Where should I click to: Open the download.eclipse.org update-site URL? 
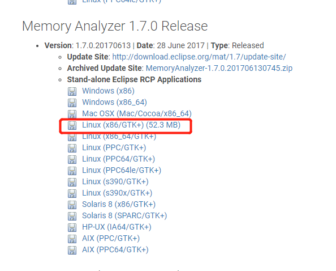tap(199, 57)
